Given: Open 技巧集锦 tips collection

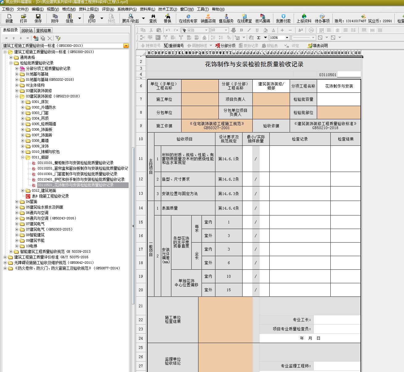Looking at the screenshot, I should tap(263, 18).
